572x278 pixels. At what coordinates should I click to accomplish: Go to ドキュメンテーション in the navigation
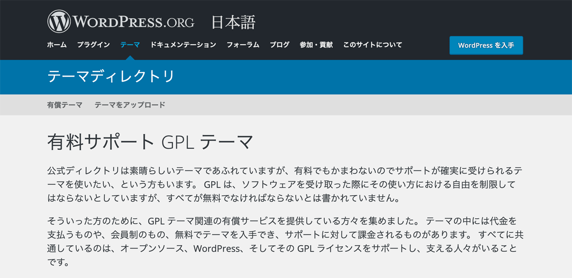pos(183,45)
